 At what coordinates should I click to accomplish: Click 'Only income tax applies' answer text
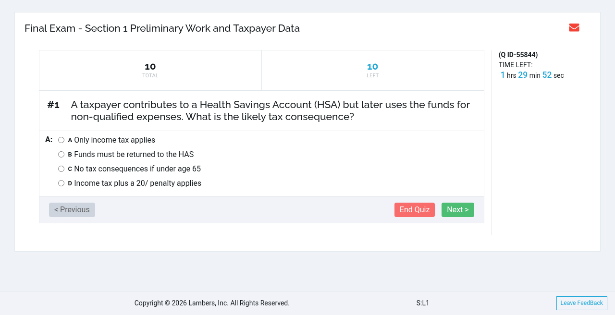(114, 140)
